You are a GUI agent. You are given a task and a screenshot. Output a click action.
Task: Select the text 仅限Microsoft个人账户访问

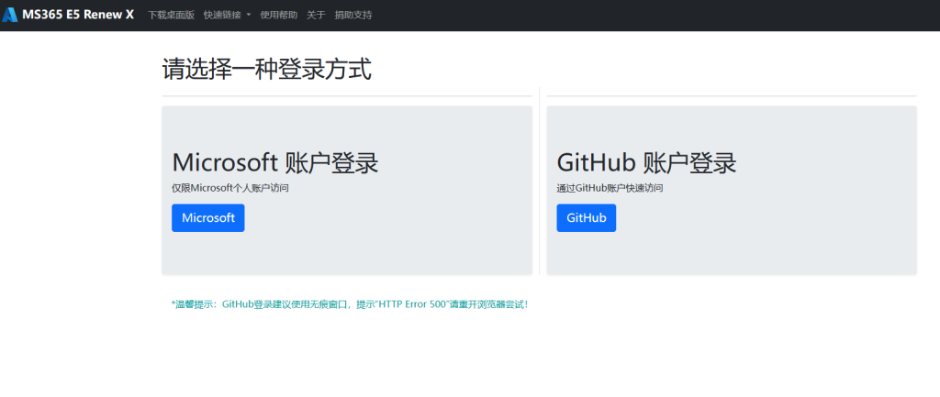point(230,188)
